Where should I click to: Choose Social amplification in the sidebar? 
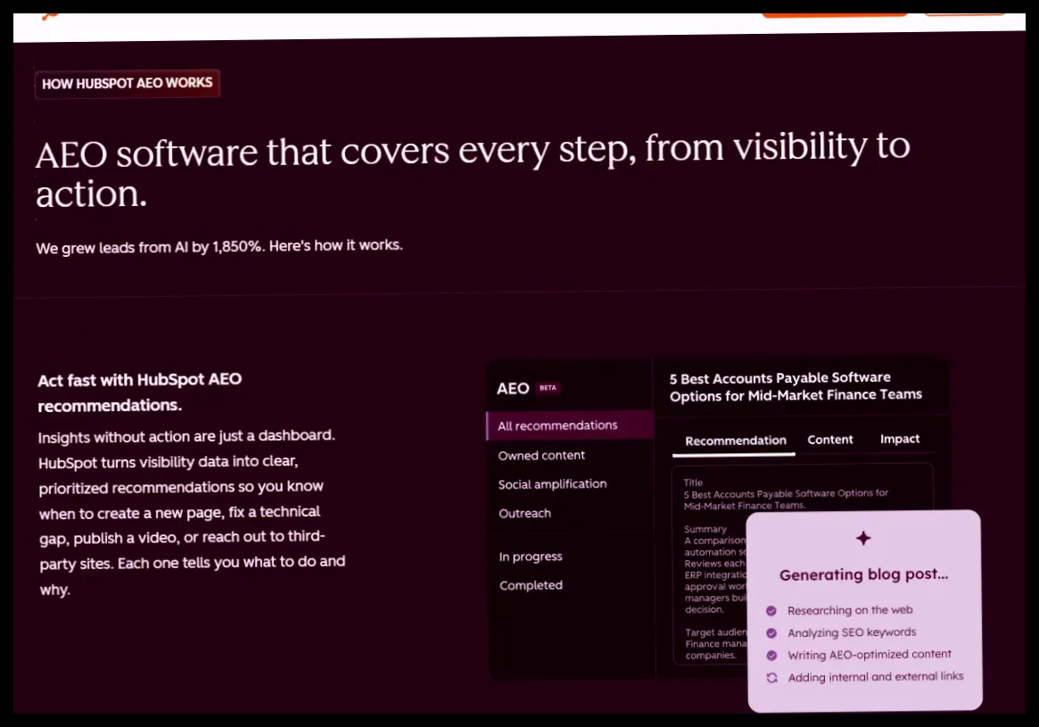click(x=553, y=484)
